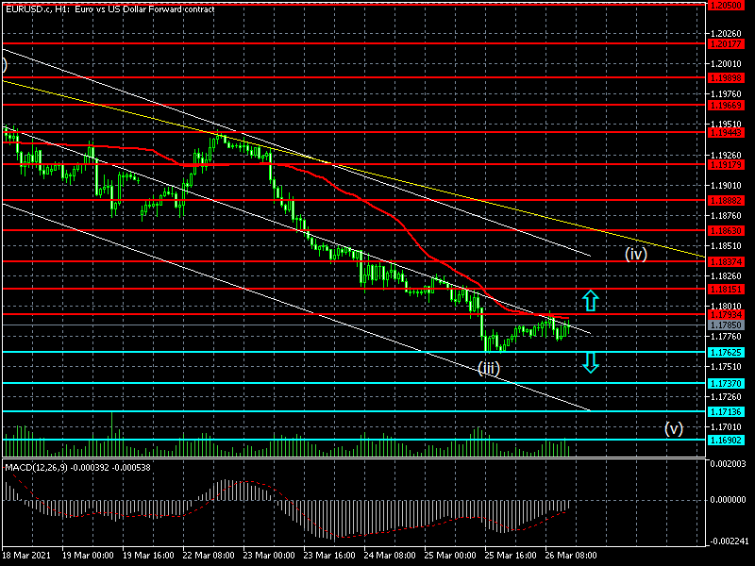The image size is (755, 566).
Task: Select the 1.16902 cyan price level tag
Action: click(725, 440)
